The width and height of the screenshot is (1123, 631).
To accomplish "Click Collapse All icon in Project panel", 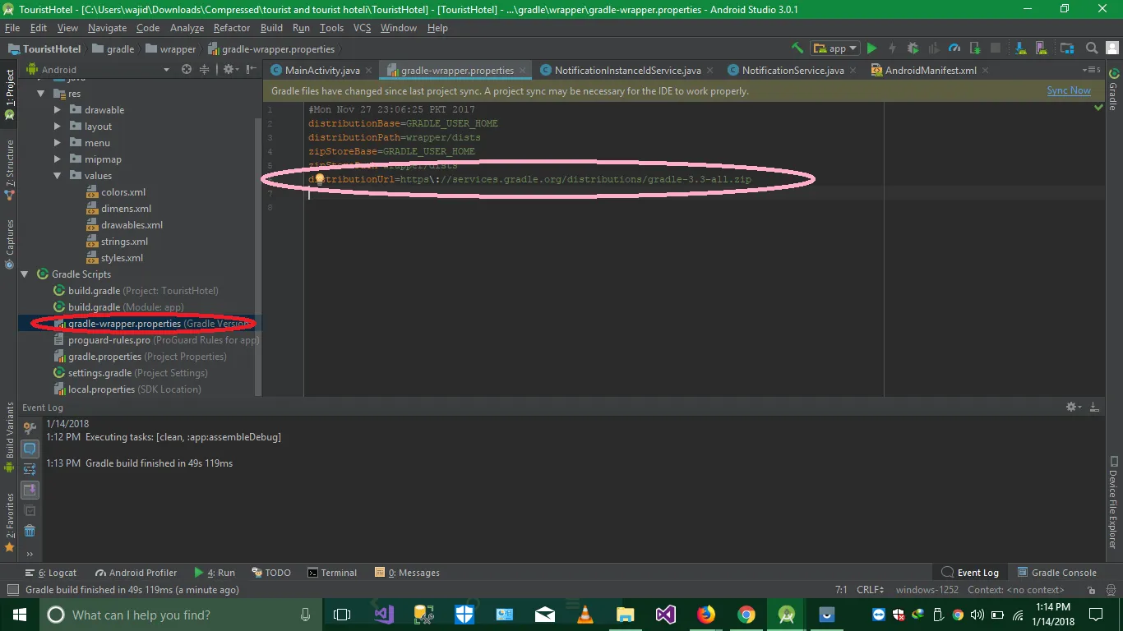I will click(205, 70).
